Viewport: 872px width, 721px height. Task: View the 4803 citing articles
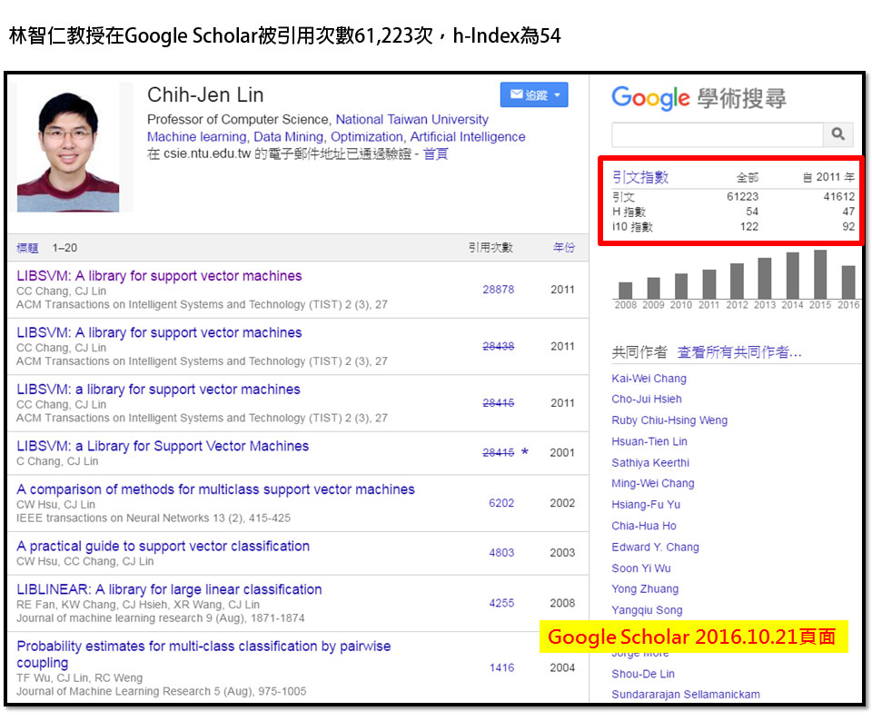[x=501, y=553]
